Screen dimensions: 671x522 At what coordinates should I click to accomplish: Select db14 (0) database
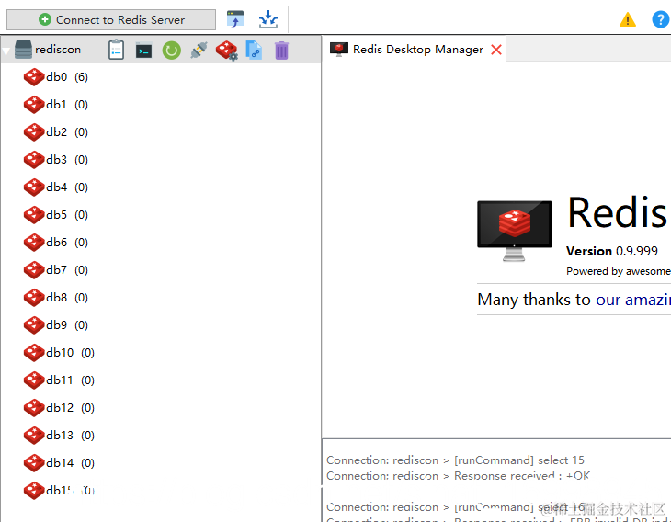point(59,463)
